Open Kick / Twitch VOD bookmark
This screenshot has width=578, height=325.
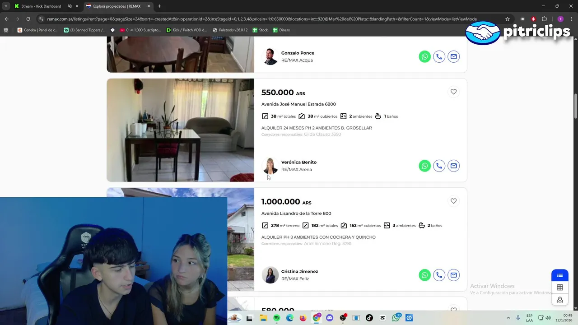[x=187, y=30]
